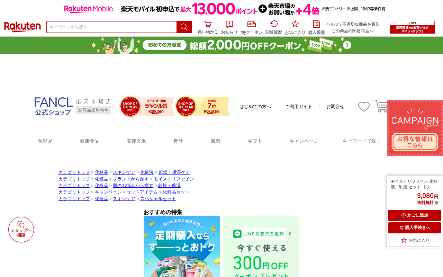
Task: Click the Rakuten logo in the header
Action: point(22,27)
